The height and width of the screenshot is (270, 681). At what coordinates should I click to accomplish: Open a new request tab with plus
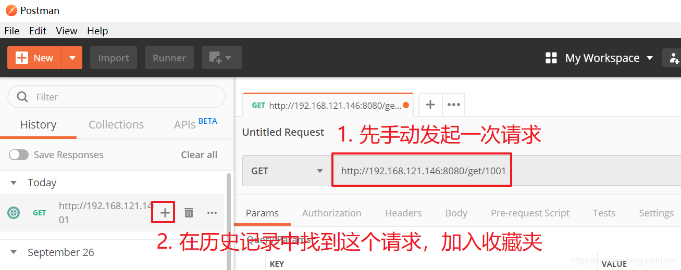pos(430,105)
